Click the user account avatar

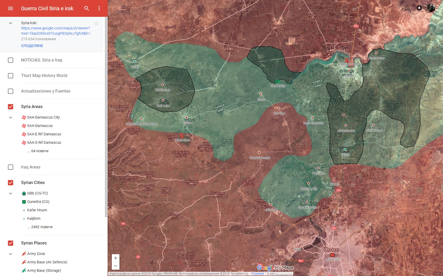tap(431, 8)
